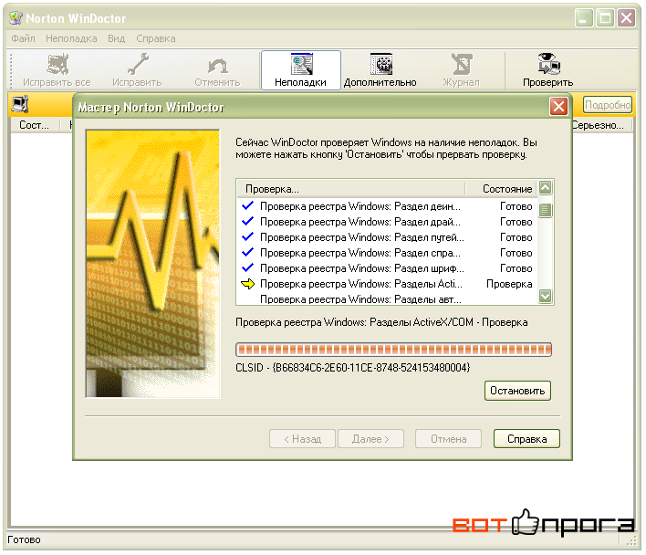The height and width of the screenshot is (555, 646).
Task: Select row Проверка реестра Windows: Раздел деин...
Action: [x=387, y=206]
